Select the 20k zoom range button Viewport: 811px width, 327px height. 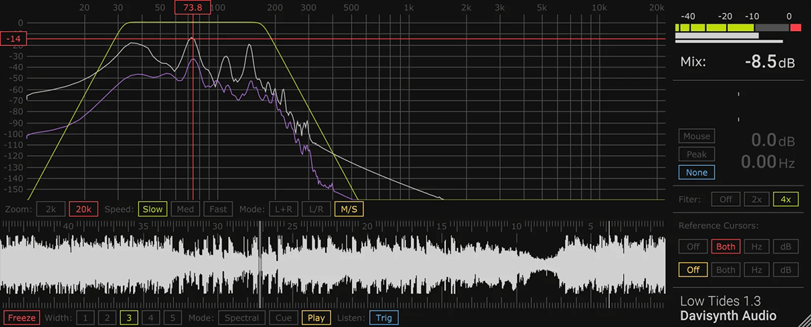84,209
